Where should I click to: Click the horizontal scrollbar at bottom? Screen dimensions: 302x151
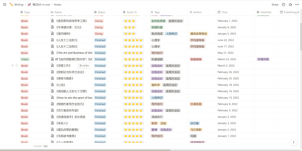point(85,150)
